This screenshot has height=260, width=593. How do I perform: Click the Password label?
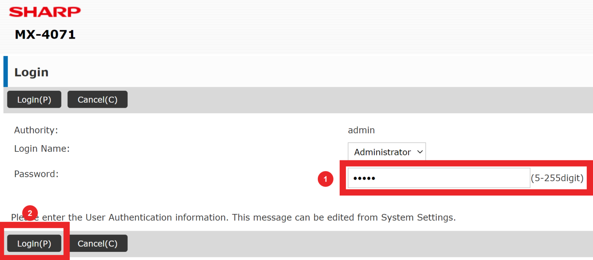(36, 174)
